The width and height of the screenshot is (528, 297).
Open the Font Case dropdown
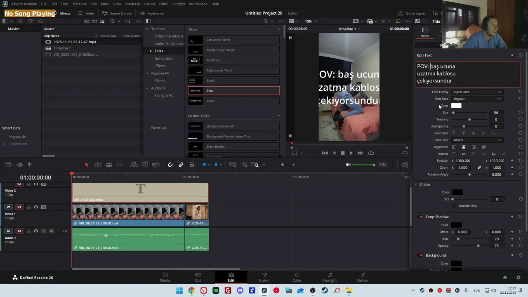[477, 140]
